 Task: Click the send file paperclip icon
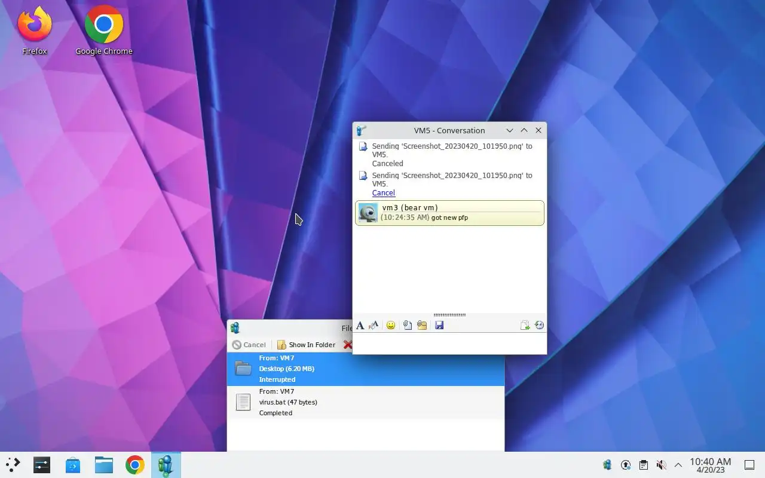pos(407,326)
